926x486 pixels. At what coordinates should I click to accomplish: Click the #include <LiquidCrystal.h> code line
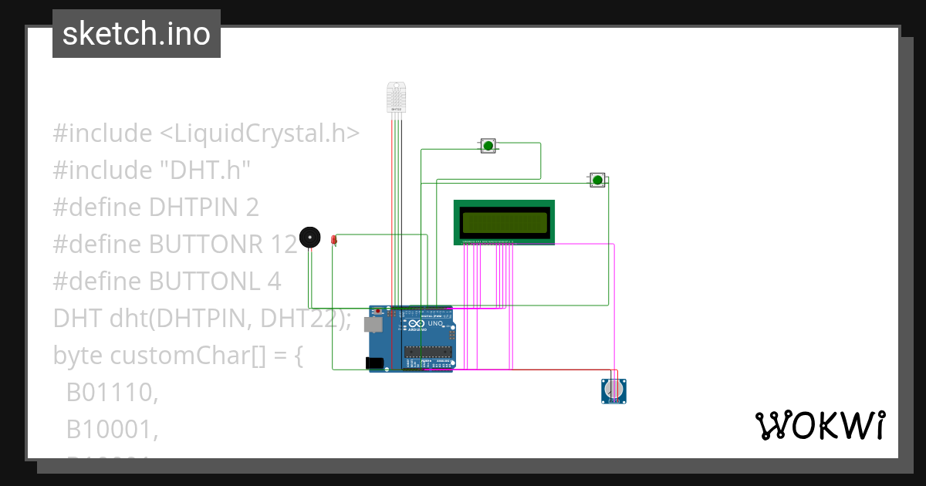tap(205, 132)
